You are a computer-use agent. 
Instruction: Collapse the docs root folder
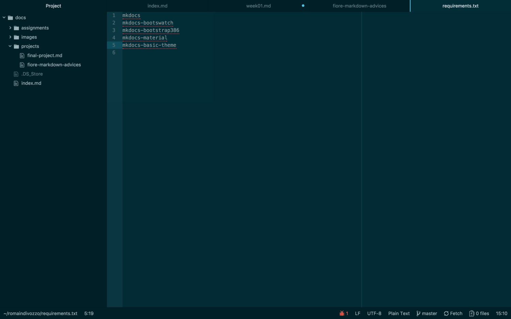(4, 18)
